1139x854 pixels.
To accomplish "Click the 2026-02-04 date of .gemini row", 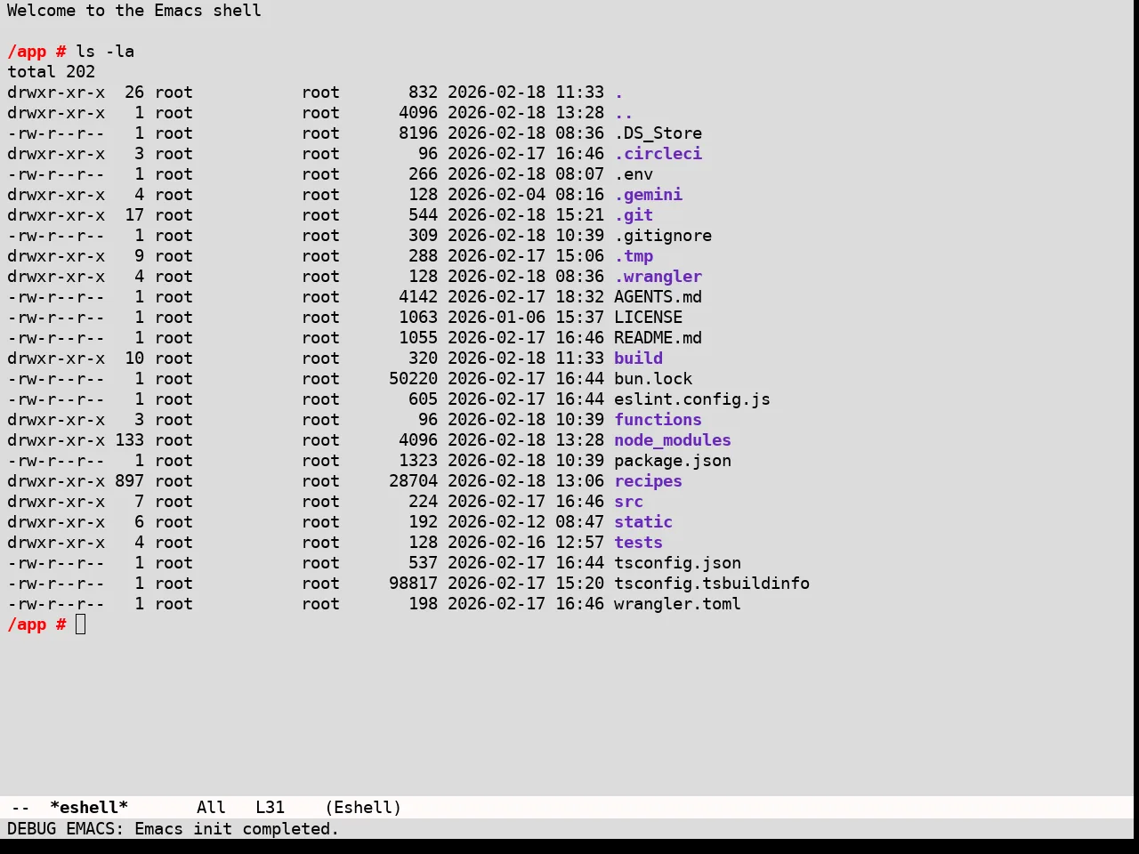I will (x=497, y=195).
